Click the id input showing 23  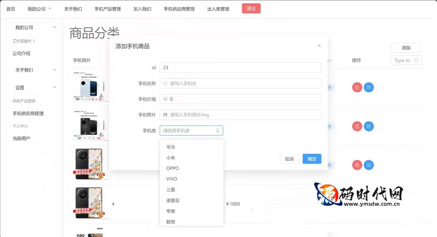pyautogui.click(x=240, y=68)
